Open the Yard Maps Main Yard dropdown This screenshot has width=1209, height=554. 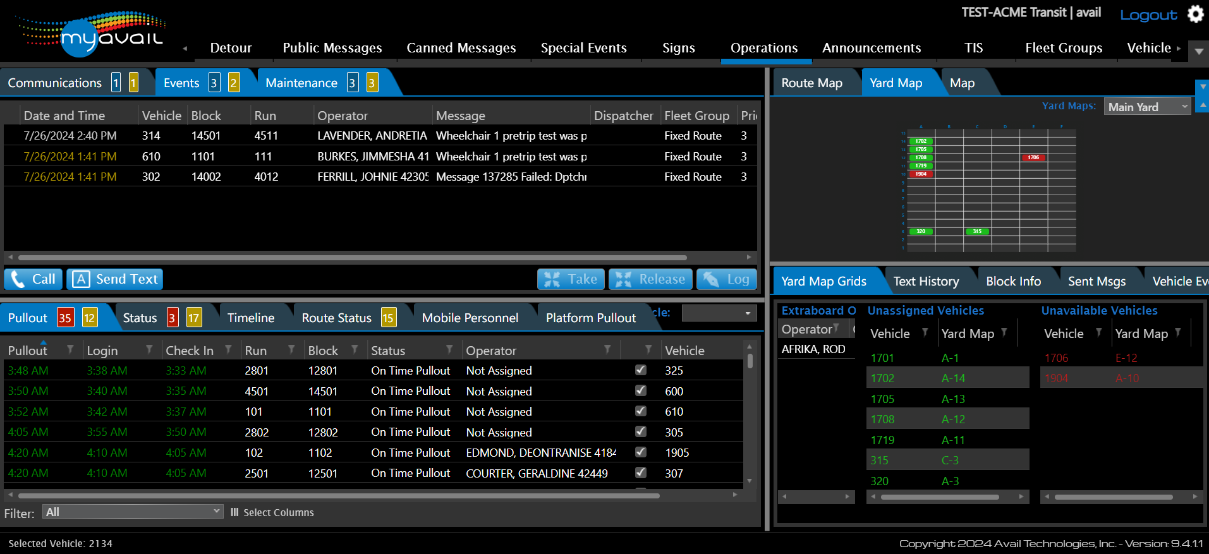1146,107
